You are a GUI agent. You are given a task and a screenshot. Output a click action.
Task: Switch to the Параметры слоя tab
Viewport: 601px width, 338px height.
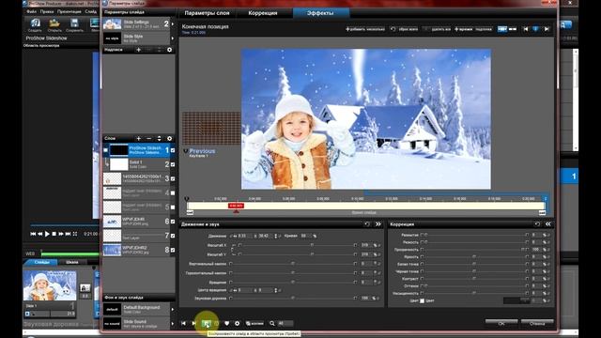coord(207,13)
